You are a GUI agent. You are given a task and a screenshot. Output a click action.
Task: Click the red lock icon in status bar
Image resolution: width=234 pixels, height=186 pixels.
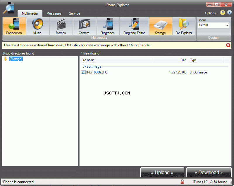182,182
